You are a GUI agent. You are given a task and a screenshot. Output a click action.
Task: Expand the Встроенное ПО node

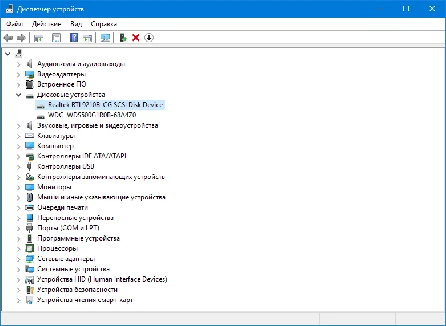tap(18, 85)
